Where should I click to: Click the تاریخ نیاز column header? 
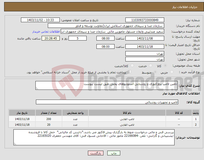tap(22, 113)
